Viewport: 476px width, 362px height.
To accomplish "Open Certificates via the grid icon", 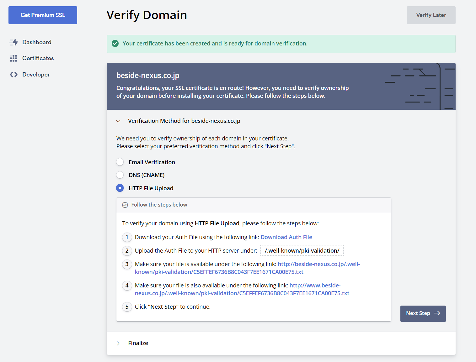I will pyautogui.click(x=14, y=58).
